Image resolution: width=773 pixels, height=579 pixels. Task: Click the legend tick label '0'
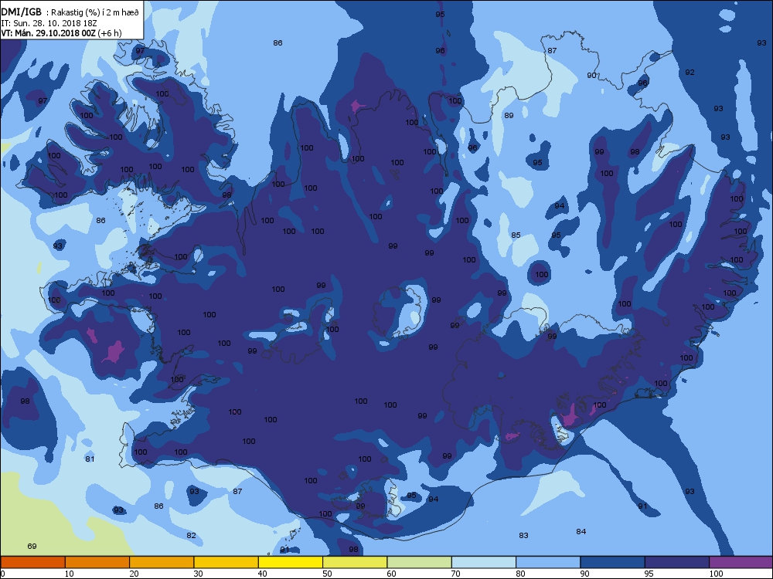tap(3, 574)
